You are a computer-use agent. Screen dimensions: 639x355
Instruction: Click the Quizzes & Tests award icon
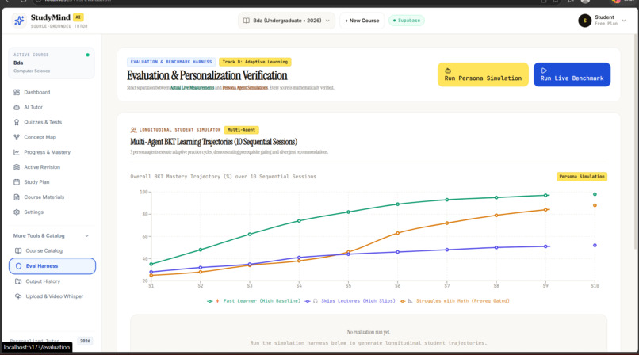point(17,122)
